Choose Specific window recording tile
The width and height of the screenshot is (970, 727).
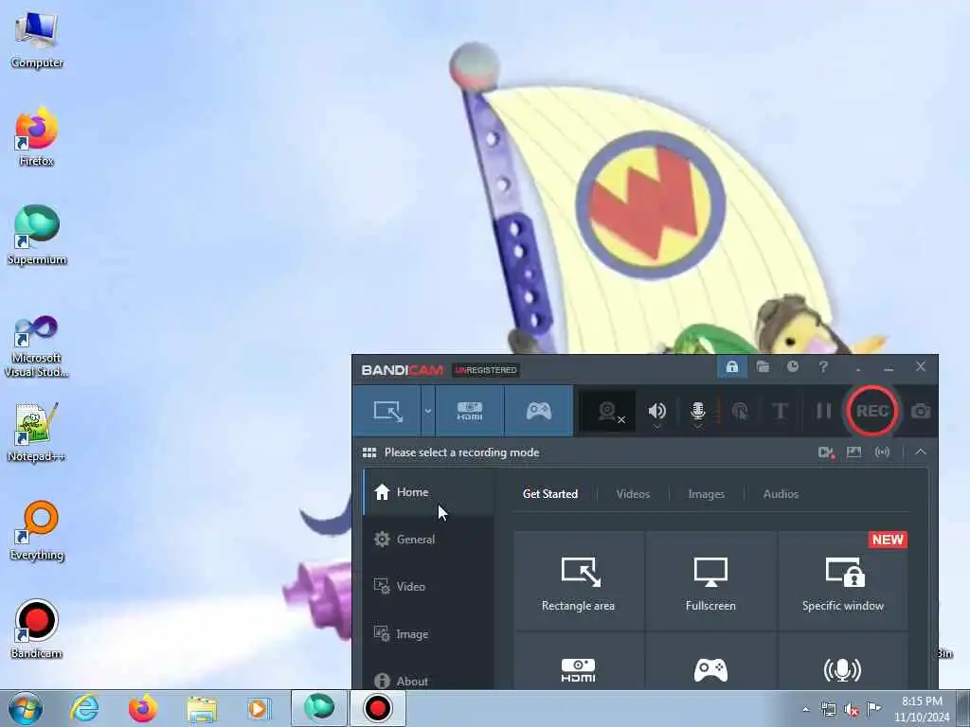pyautogui.click(x=842, y=581)
